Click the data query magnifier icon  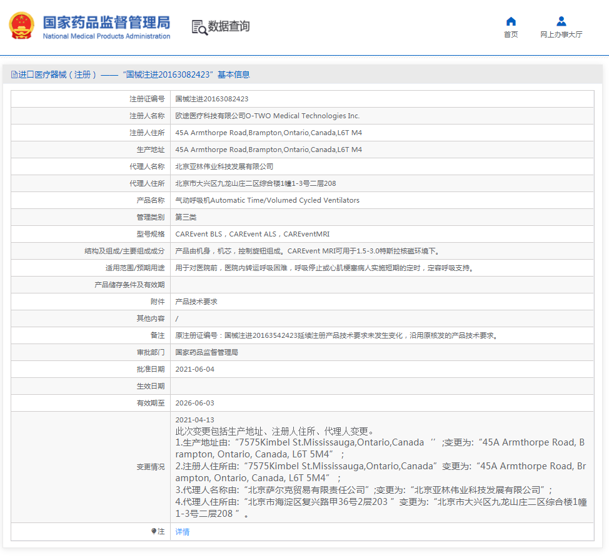pos(199,27)
